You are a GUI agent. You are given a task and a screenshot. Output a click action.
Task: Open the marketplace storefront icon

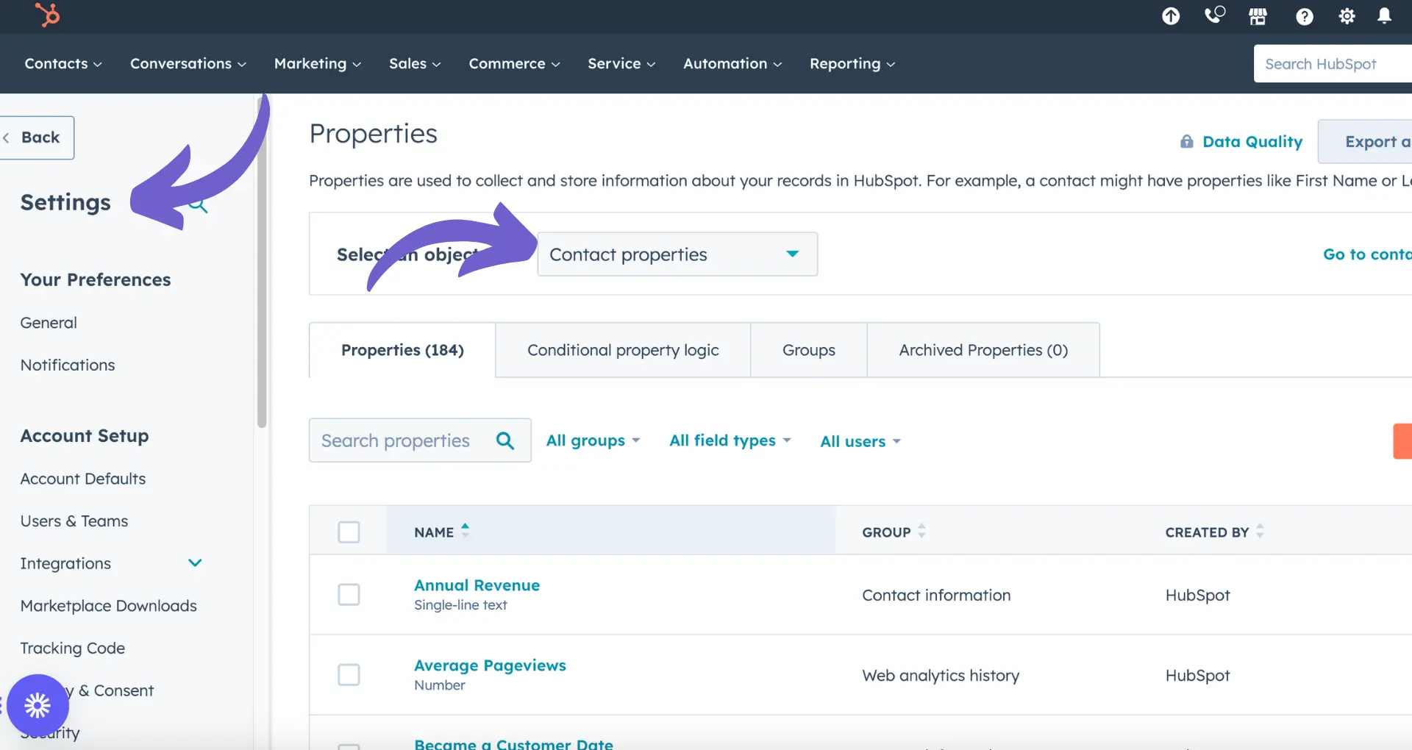click(1258, 16)
